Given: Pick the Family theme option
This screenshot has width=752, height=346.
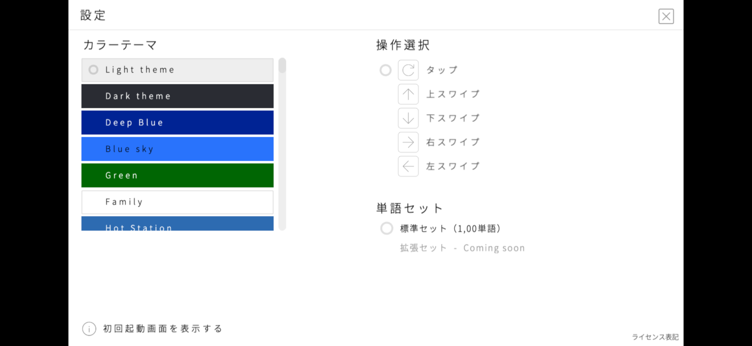Looking at the screenshot, I should tap(178, 202).
